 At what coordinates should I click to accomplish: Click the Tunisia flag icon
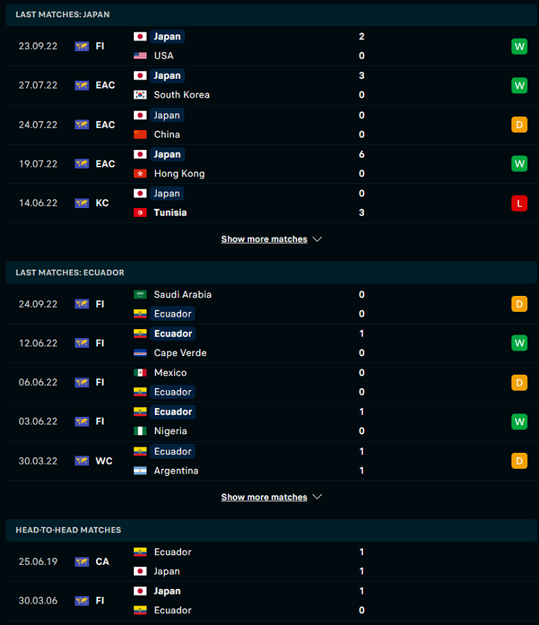click(x=140, y=212)
